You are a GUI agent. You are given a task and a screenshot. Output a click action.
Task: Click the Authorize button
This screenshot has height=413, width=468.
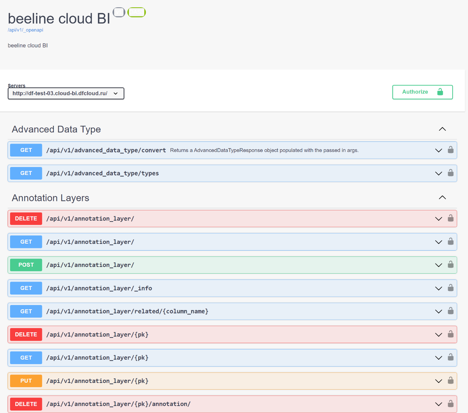click(x=422, y=92)
